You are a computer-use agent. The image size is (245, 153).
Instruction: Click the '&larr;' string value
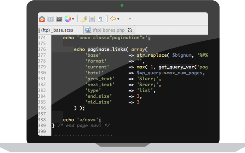148,79
